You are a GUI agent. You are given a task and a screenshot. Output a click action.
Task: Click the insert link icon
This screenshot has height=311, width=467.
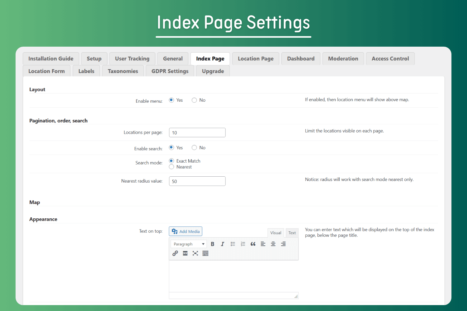(175, 253)
